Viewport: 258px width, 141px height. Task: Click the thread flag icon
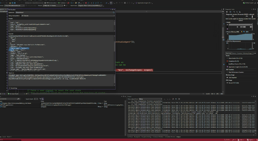tap(64, 6)
